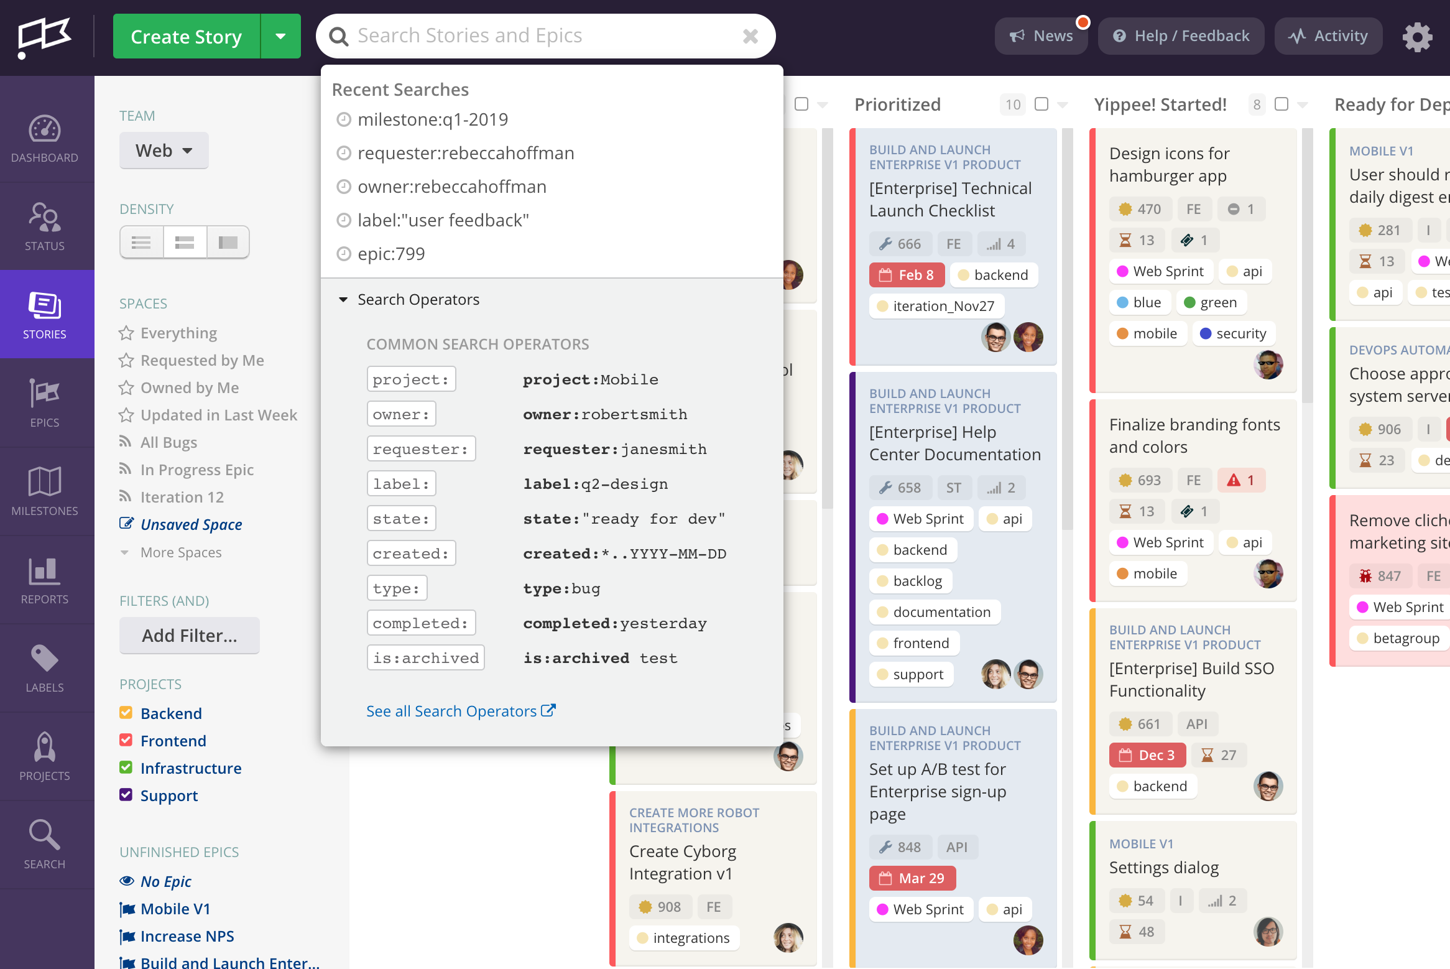The width and height of the screenshot is (1450, 969).
Task: Click the blue label chip
Action: pos(1139,302)
